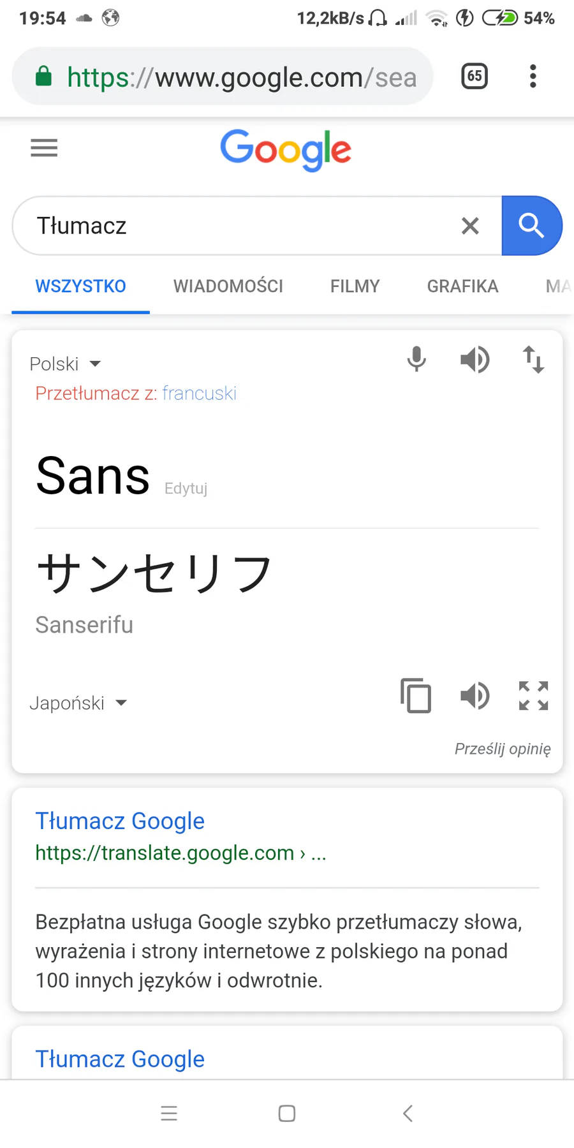Clear the search box with X
This screenshot has height=1148, width=574.
(470, 226)
